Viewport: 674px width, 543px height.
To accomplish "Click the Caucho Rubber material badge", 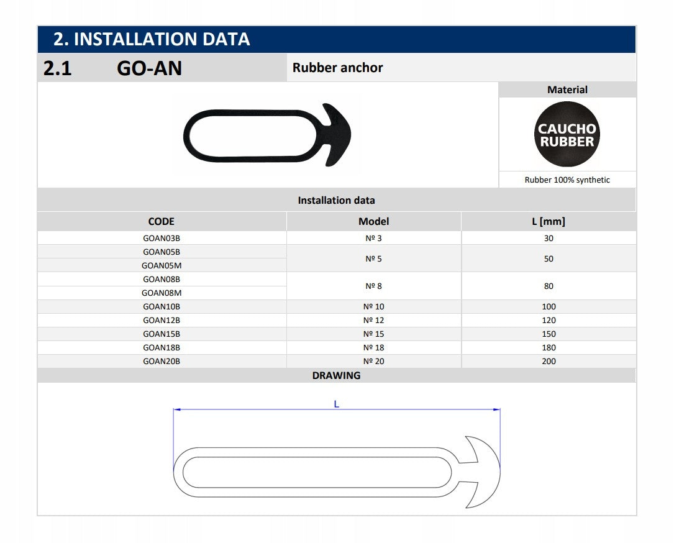I will coord(567,134).
